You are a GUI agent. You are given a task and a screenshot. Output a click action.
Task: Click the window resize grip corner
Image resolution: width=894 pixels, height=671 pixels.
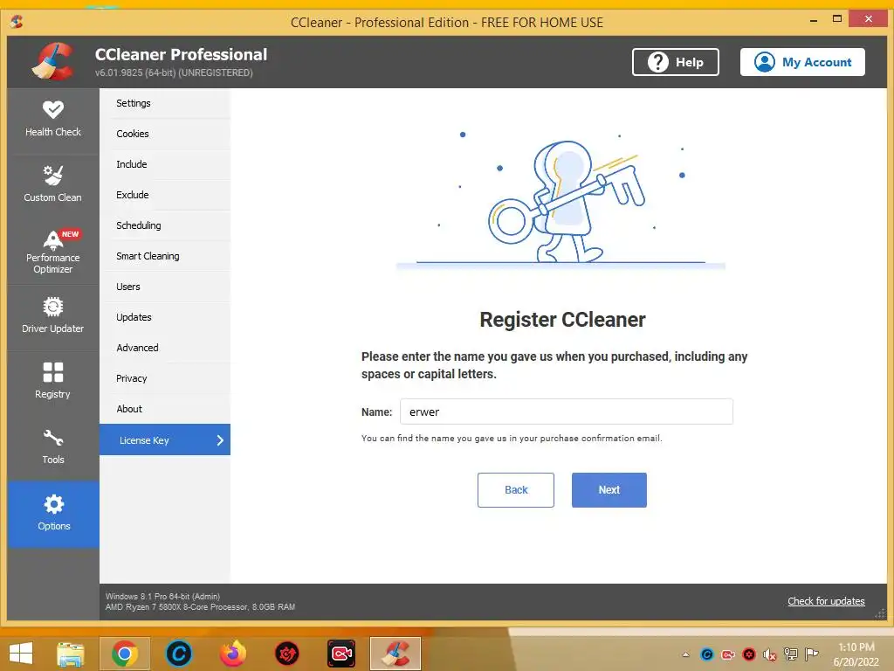tap(880, 613)
